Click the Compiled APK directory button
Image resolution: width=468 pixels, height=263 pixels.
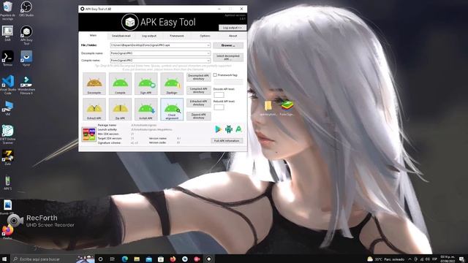click(198, 91)
